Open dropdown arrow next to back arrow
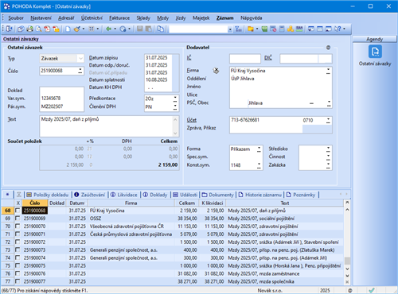 [x=115, y=29]
